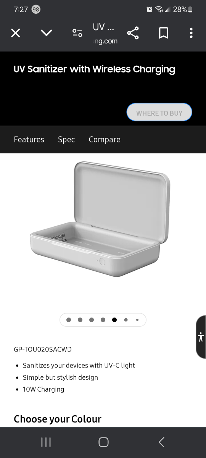Select the first carousel dot

click(x=69, y=320)
